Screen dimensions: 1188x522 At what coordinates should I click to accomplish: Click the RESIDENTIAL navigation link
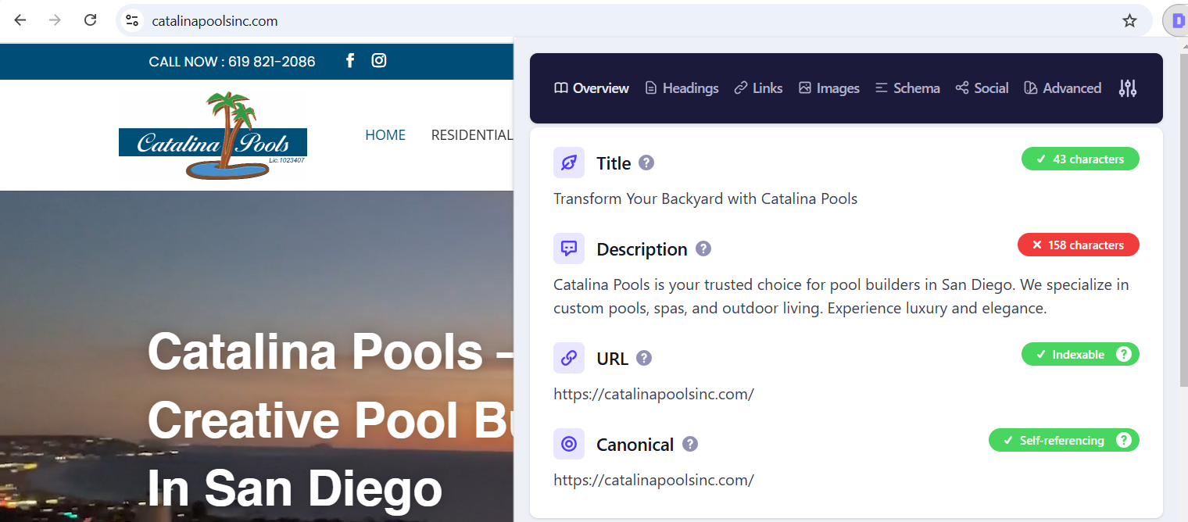click(x=471, y=135)
